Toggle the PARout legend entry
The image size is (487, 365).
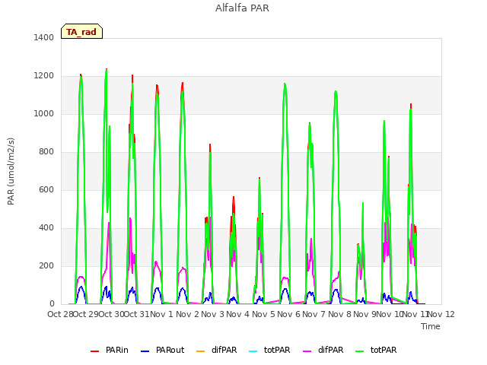[x=162, y=350]
